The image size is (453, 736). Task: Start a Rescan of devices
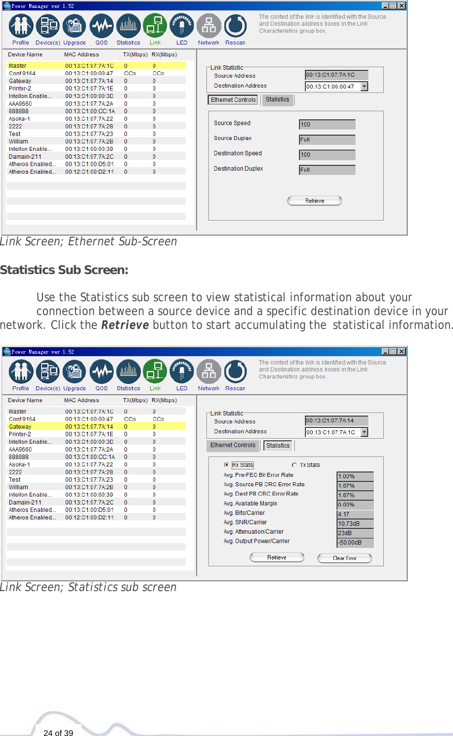click(x=235, y=26)
